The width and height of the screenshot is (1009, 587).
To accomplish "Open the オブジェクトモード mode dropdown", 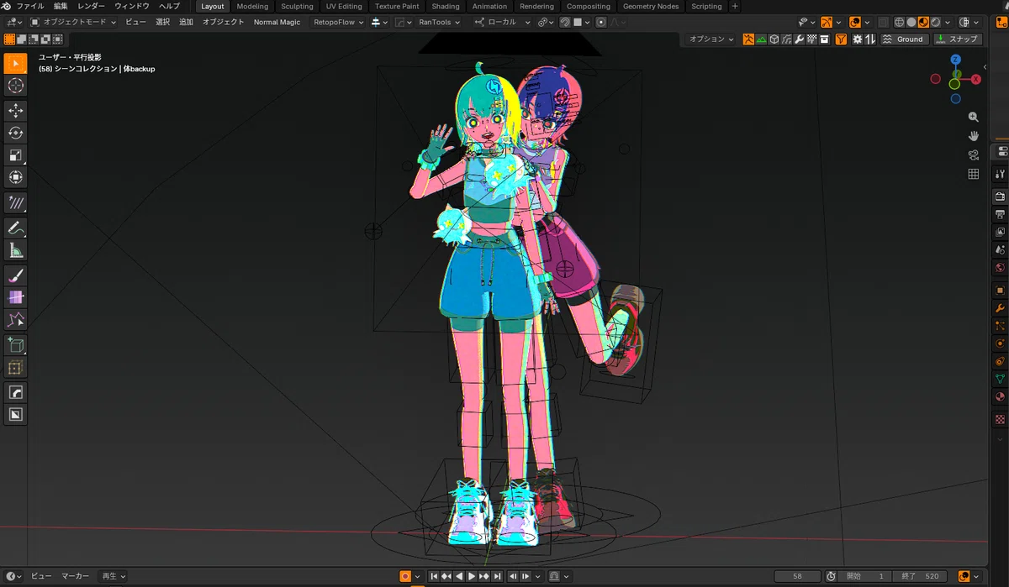I will tap(73, 22).
